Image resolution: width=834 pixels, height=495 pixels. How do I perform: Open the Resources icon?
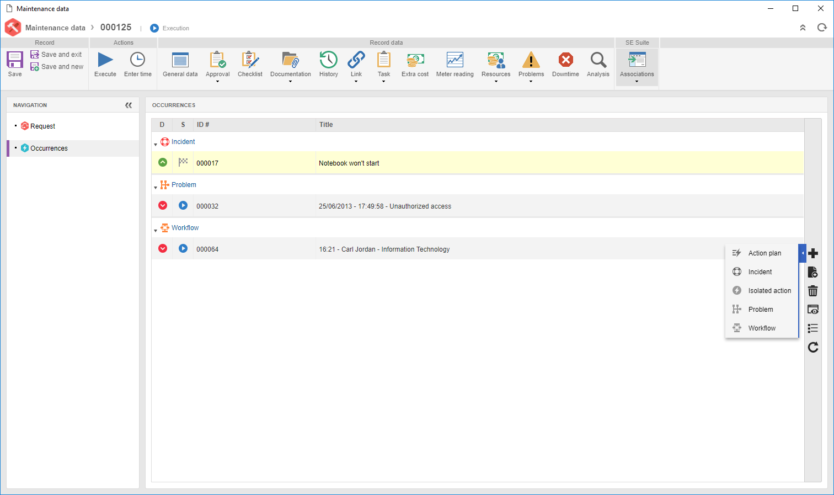496,60
